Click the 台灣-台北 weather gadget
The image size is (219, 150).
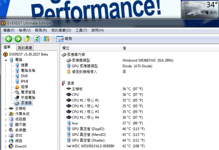coord(200,9)
